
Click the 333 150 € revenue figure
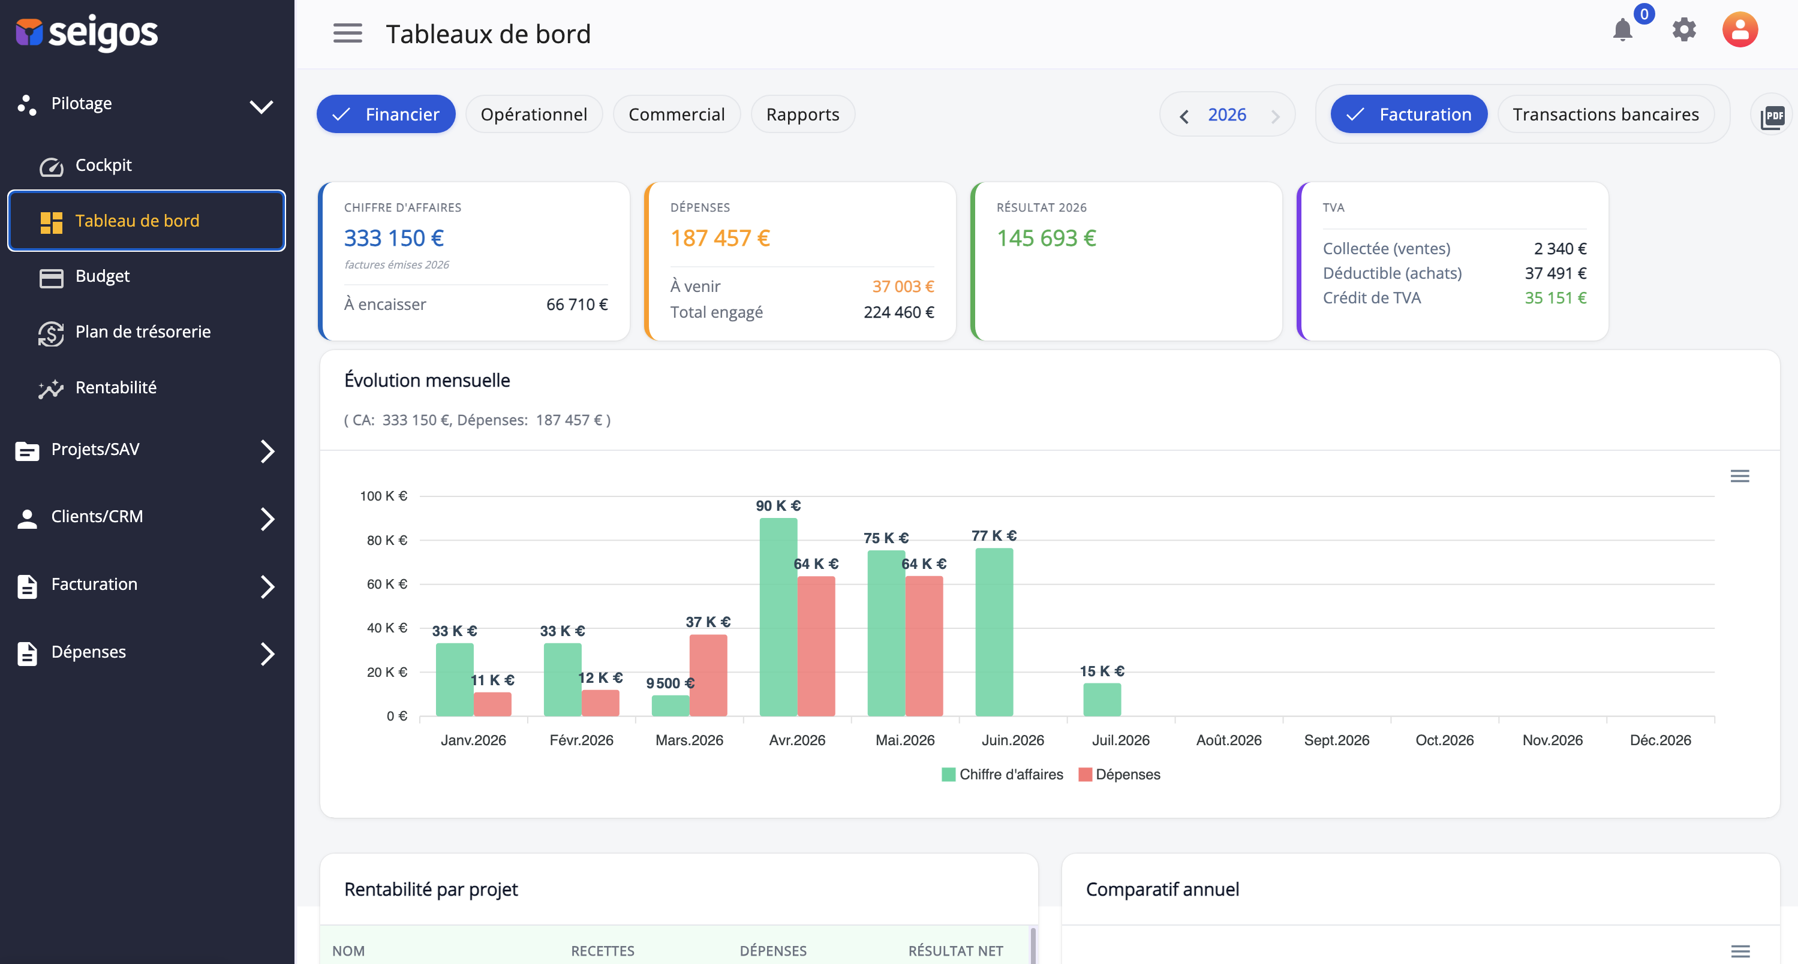(393, 239)
